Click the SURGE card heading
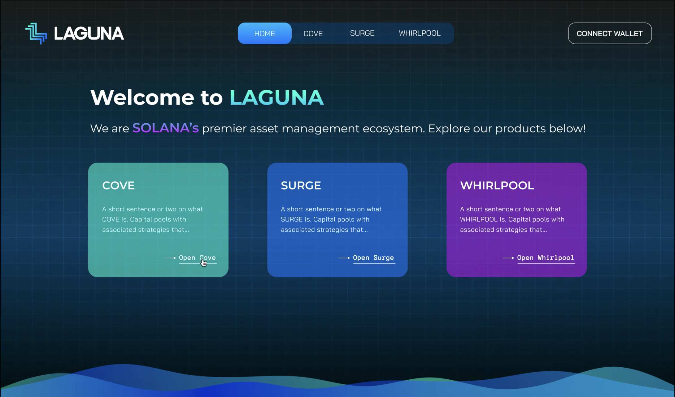This screenshot has width=675, height=397. click(301, 186)
